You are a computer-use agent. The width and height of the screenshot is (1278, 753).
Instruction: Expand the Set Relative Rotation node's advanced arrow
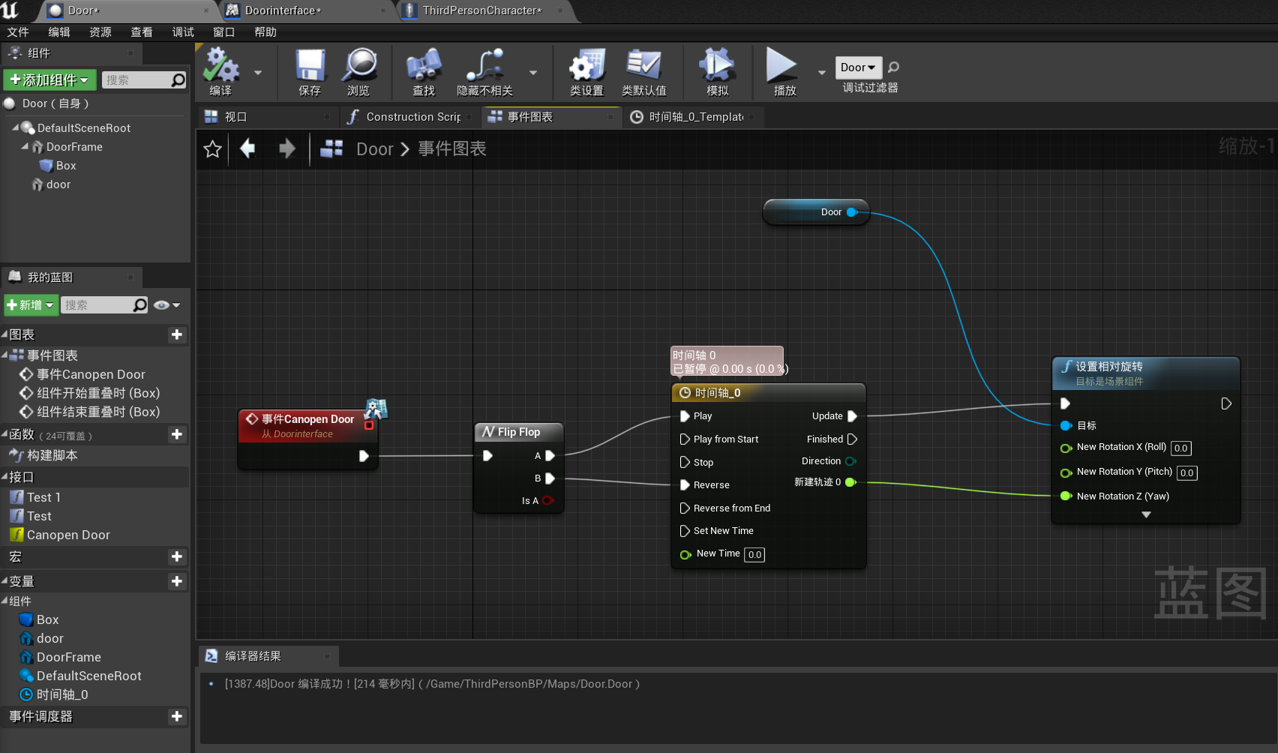pos(1146,514)
